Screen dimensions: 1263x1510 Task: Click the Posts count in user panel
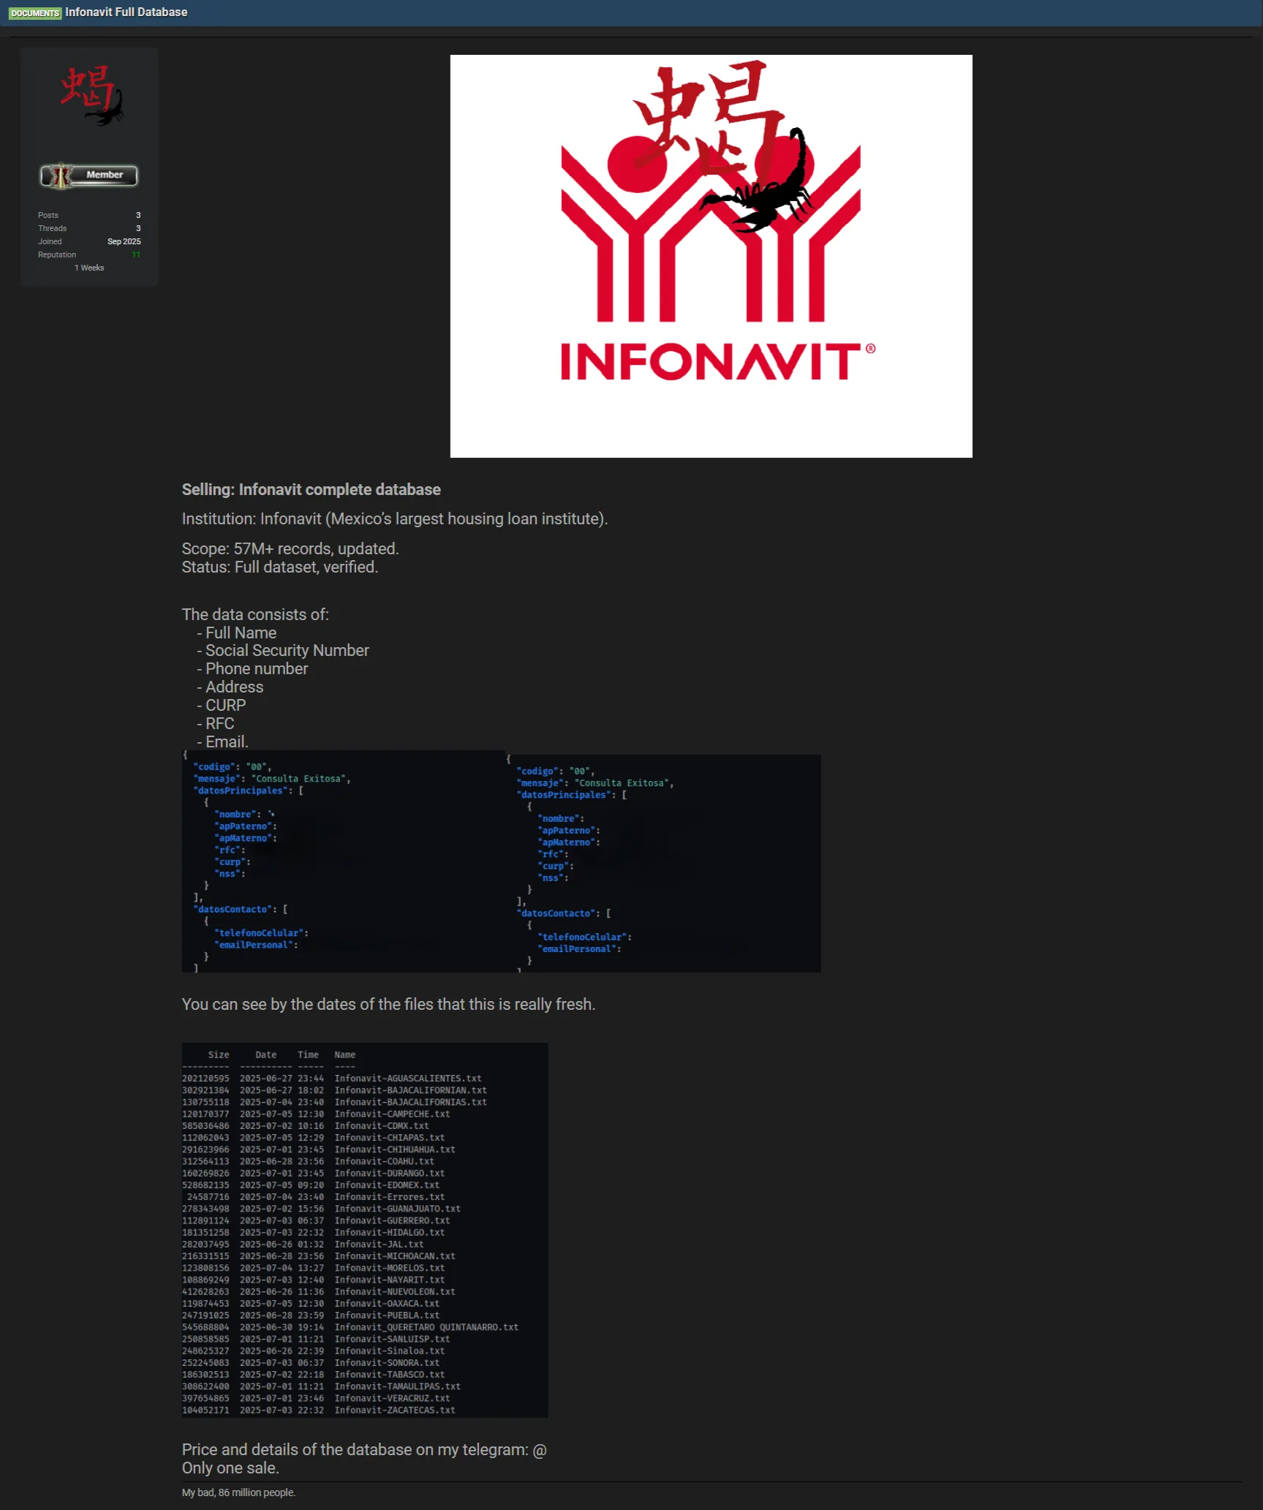[137, 215]
